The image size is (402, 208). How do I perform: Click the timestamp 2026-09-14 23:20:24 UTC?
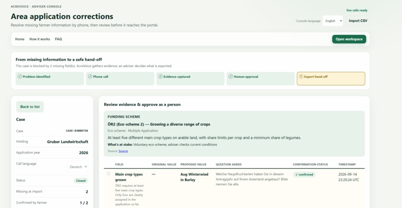[x=349, y=177]
